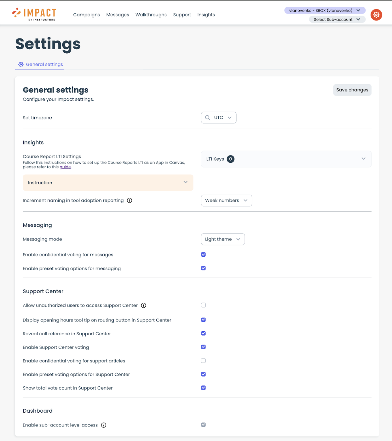Open the Course Reports guide link

[65, 167]
